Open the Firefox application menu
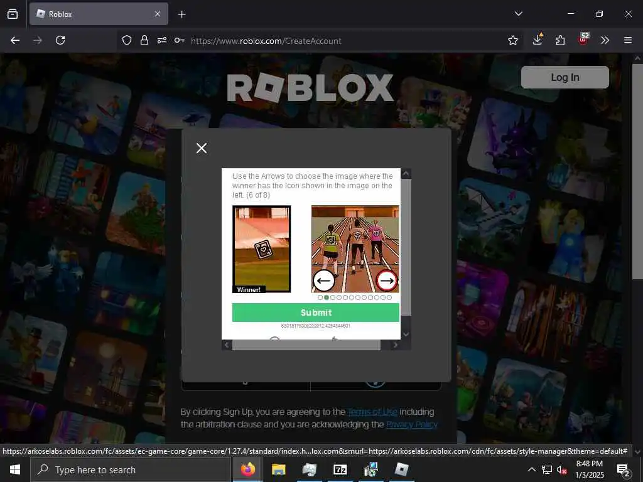 627,40
